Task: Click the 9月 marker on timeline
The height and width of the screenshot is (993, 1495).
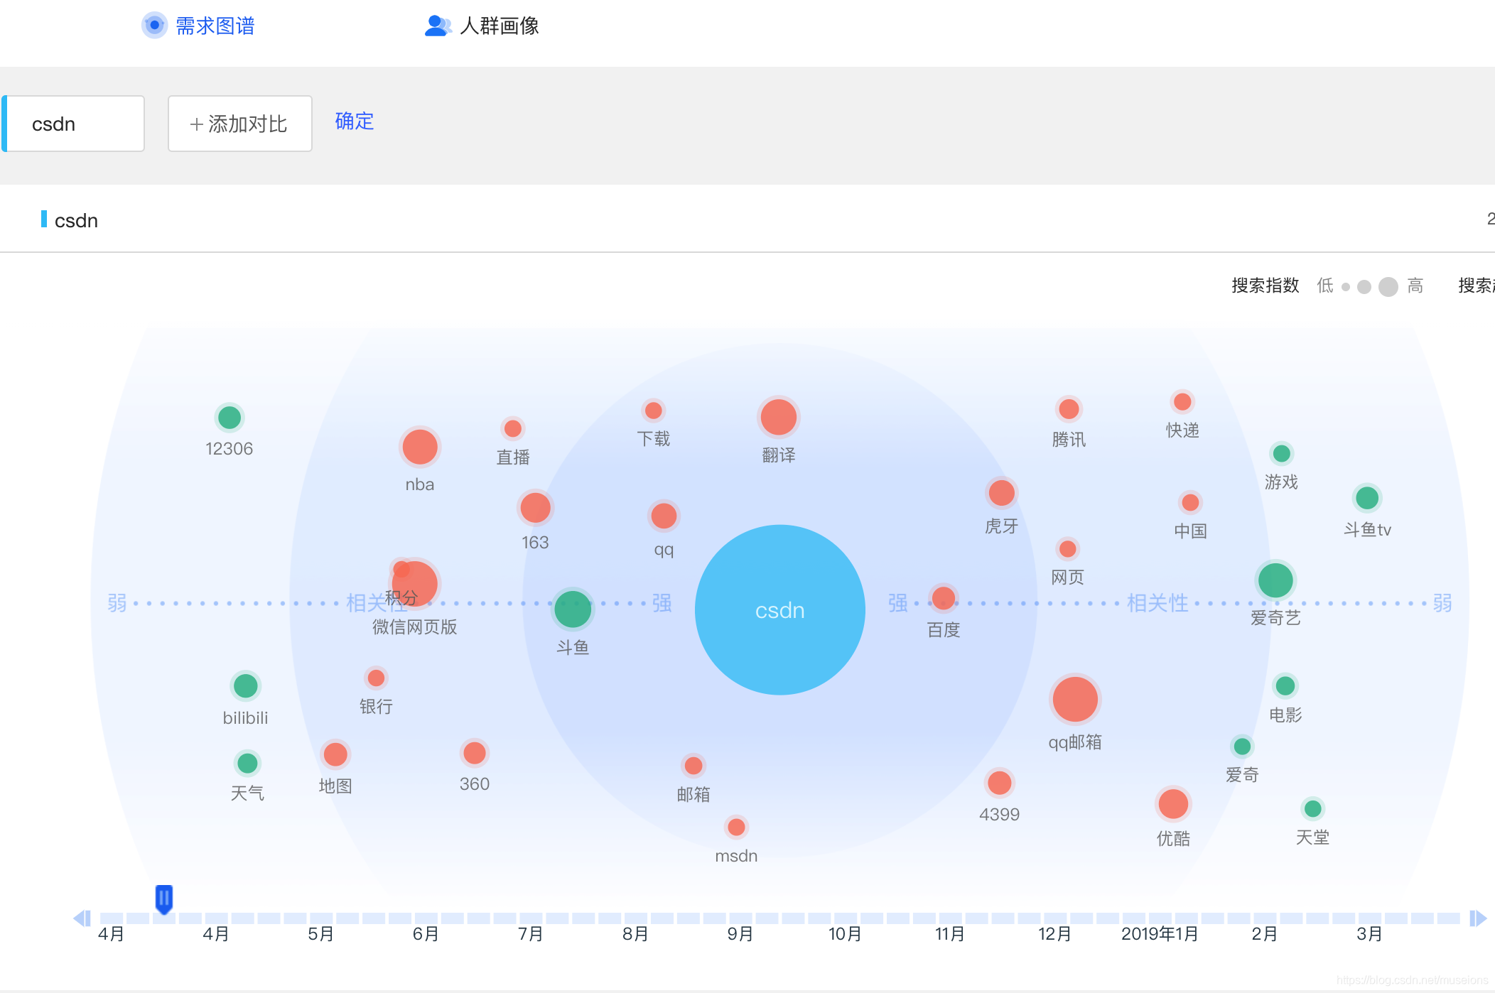Action: point(740,933)
